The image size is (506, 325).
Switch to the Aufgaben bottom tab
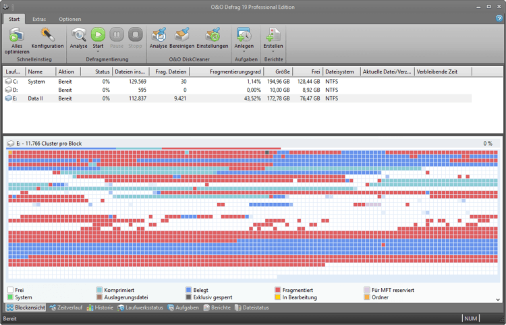click(183, 307)
